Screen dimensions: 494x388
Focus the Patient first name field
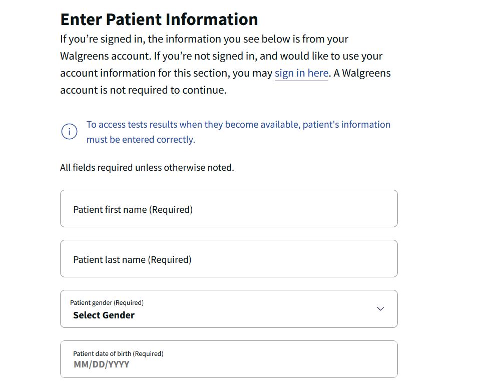[229, 208]
